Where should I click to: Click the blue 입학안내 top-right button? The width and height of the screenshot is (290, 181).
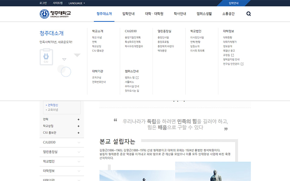(234, 3)
